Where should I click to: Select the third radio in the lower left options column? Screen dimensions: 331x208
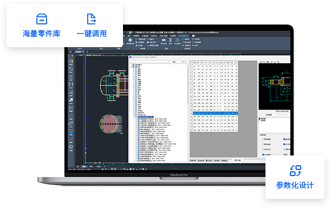263,149
